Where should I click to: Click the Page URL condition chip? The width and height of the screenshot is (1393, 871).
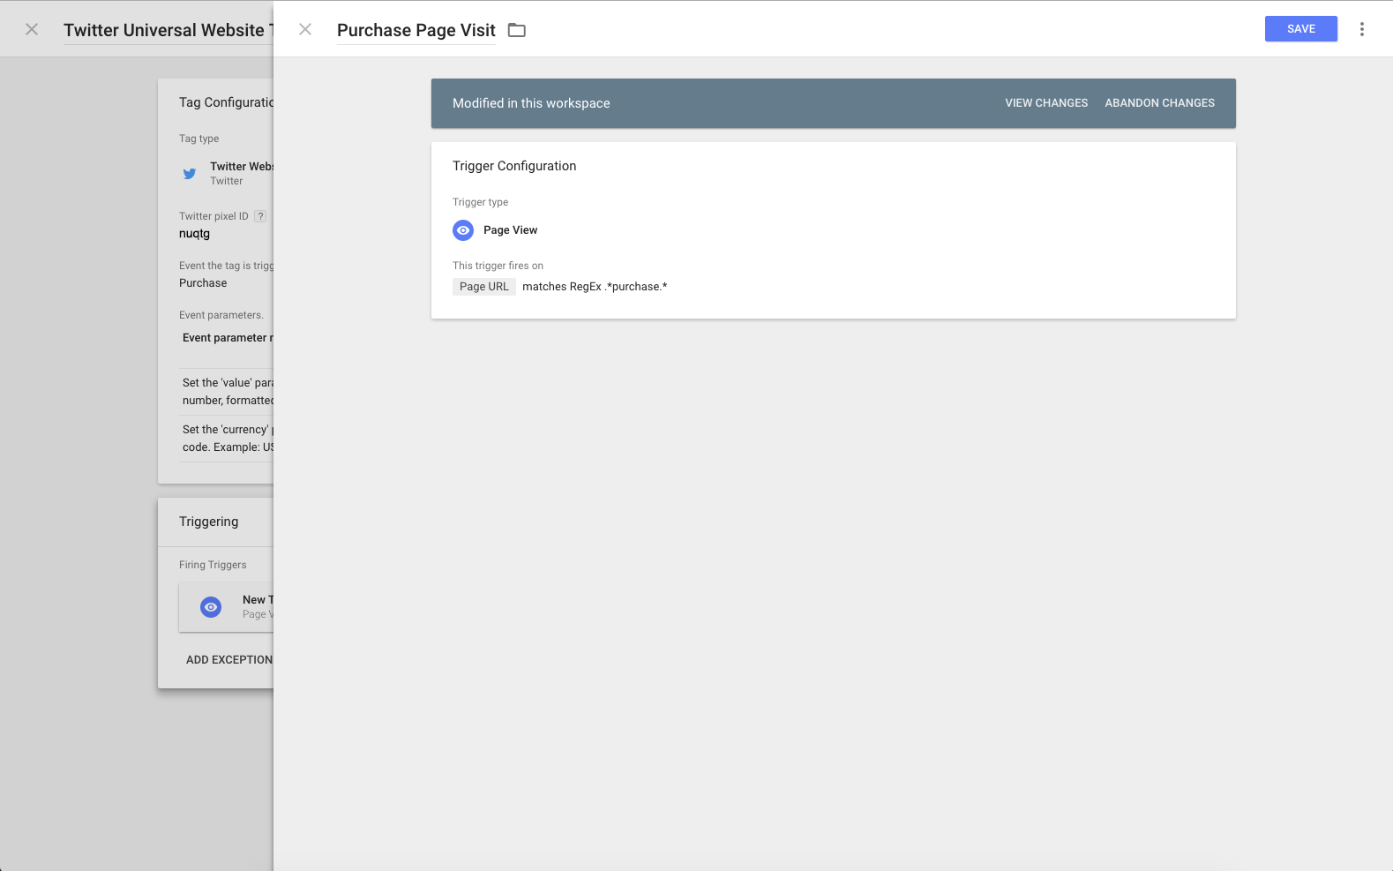[x=484, y=287]
